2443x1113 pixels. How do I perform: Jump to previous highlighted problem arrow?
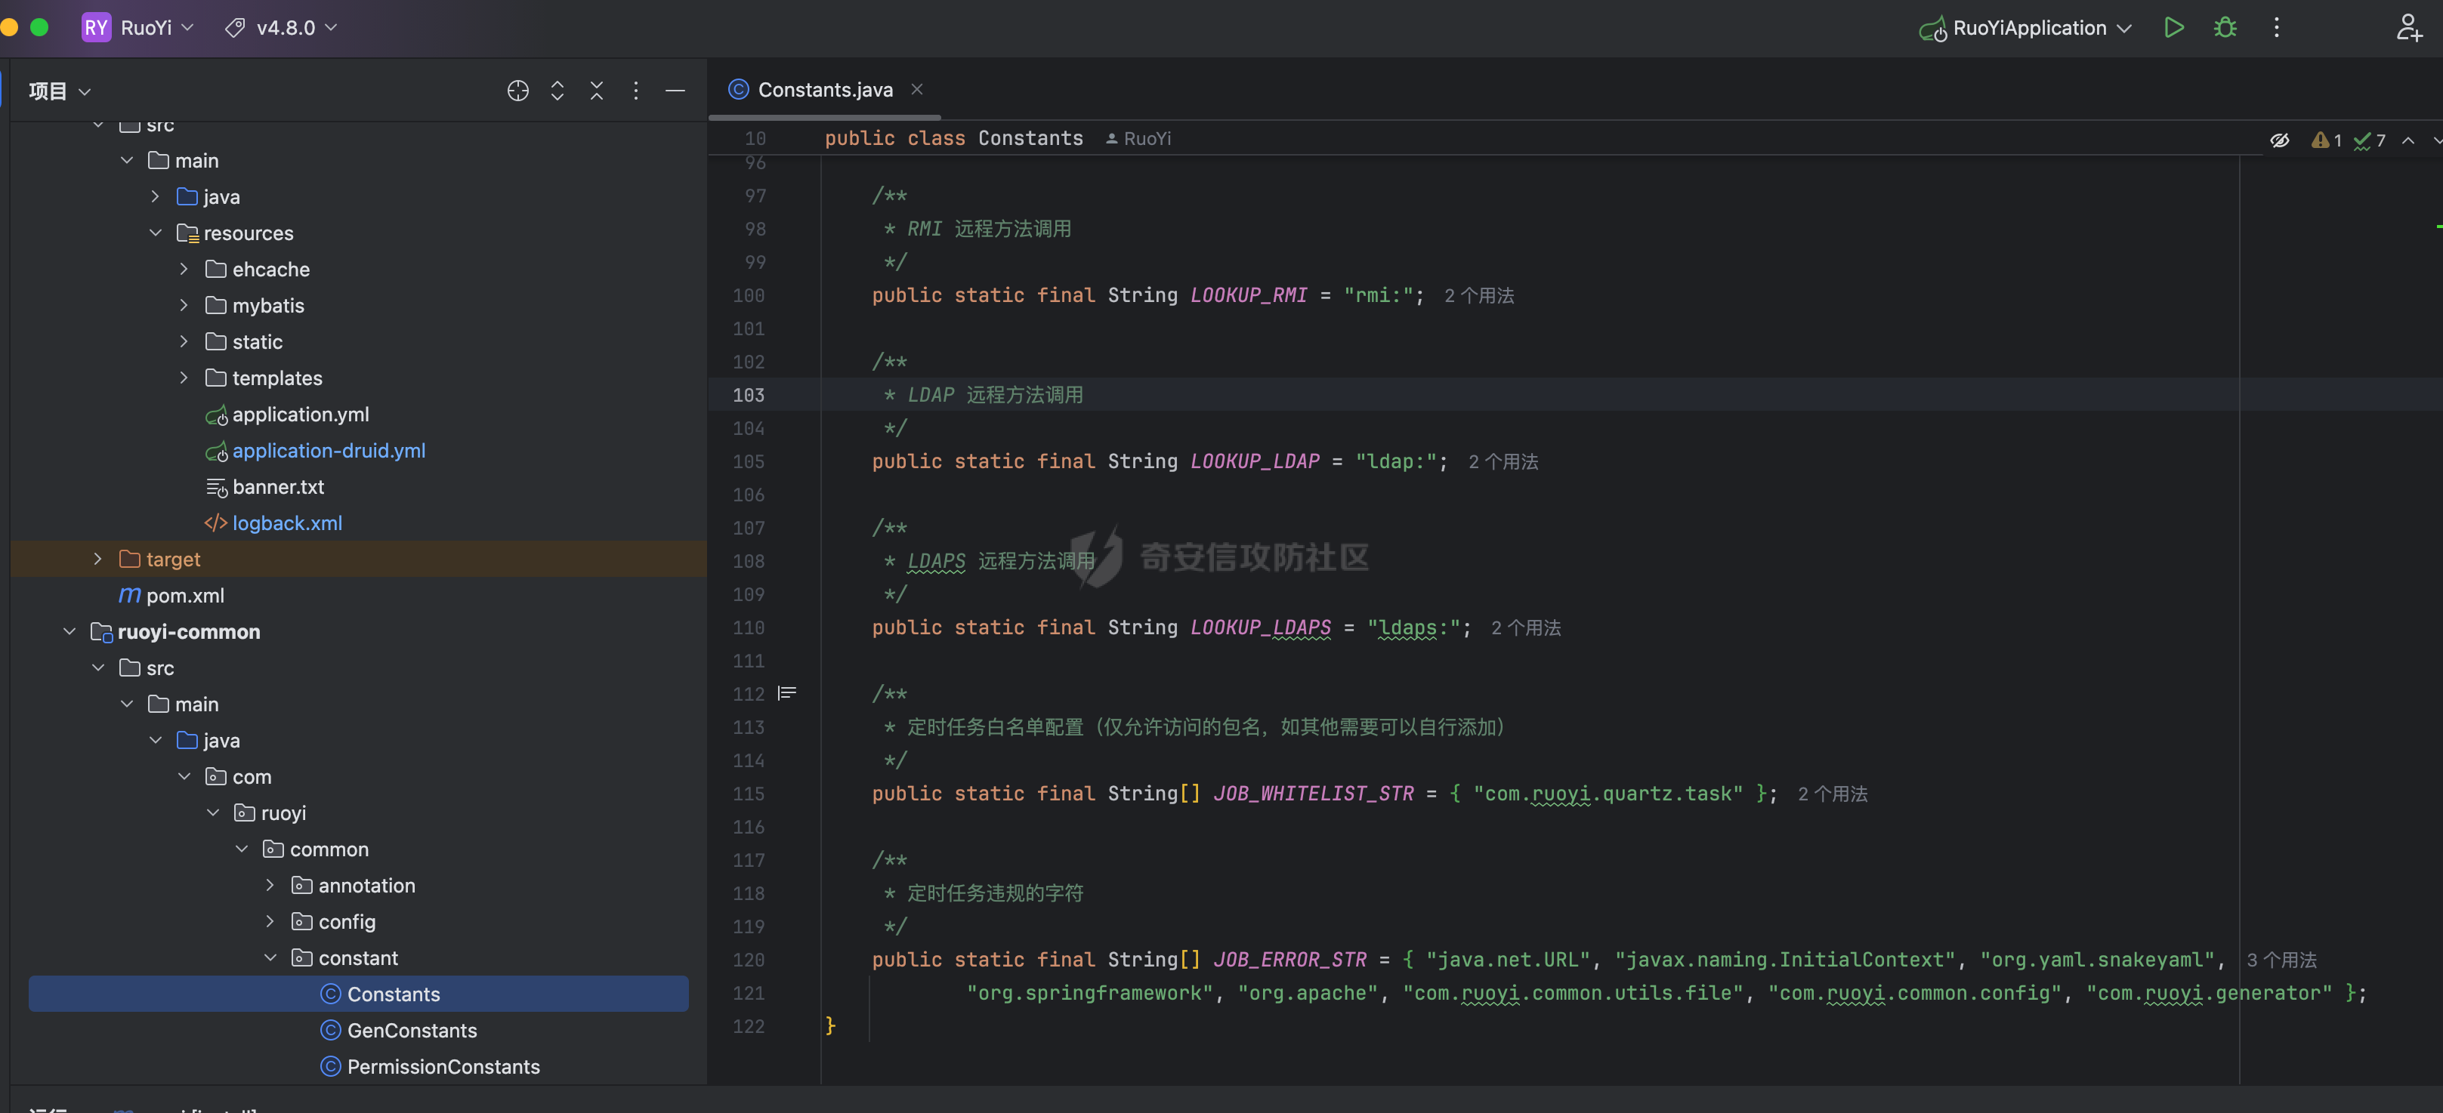2408,140
